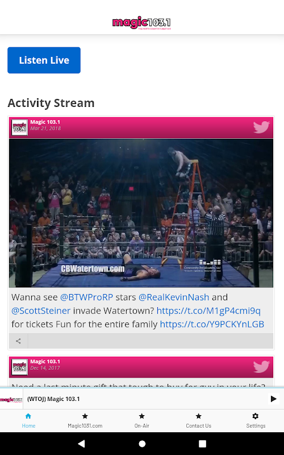
Task: Switch to the On-Air tab
Action: click(141, 421)
